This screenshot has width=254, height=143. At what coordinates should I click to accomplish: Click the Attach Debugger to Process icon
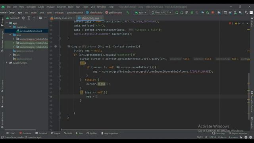(x=208, y=12)
